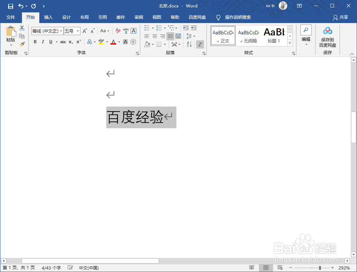
Task: Apply character shading to text
Action: [x=125, y=42]
